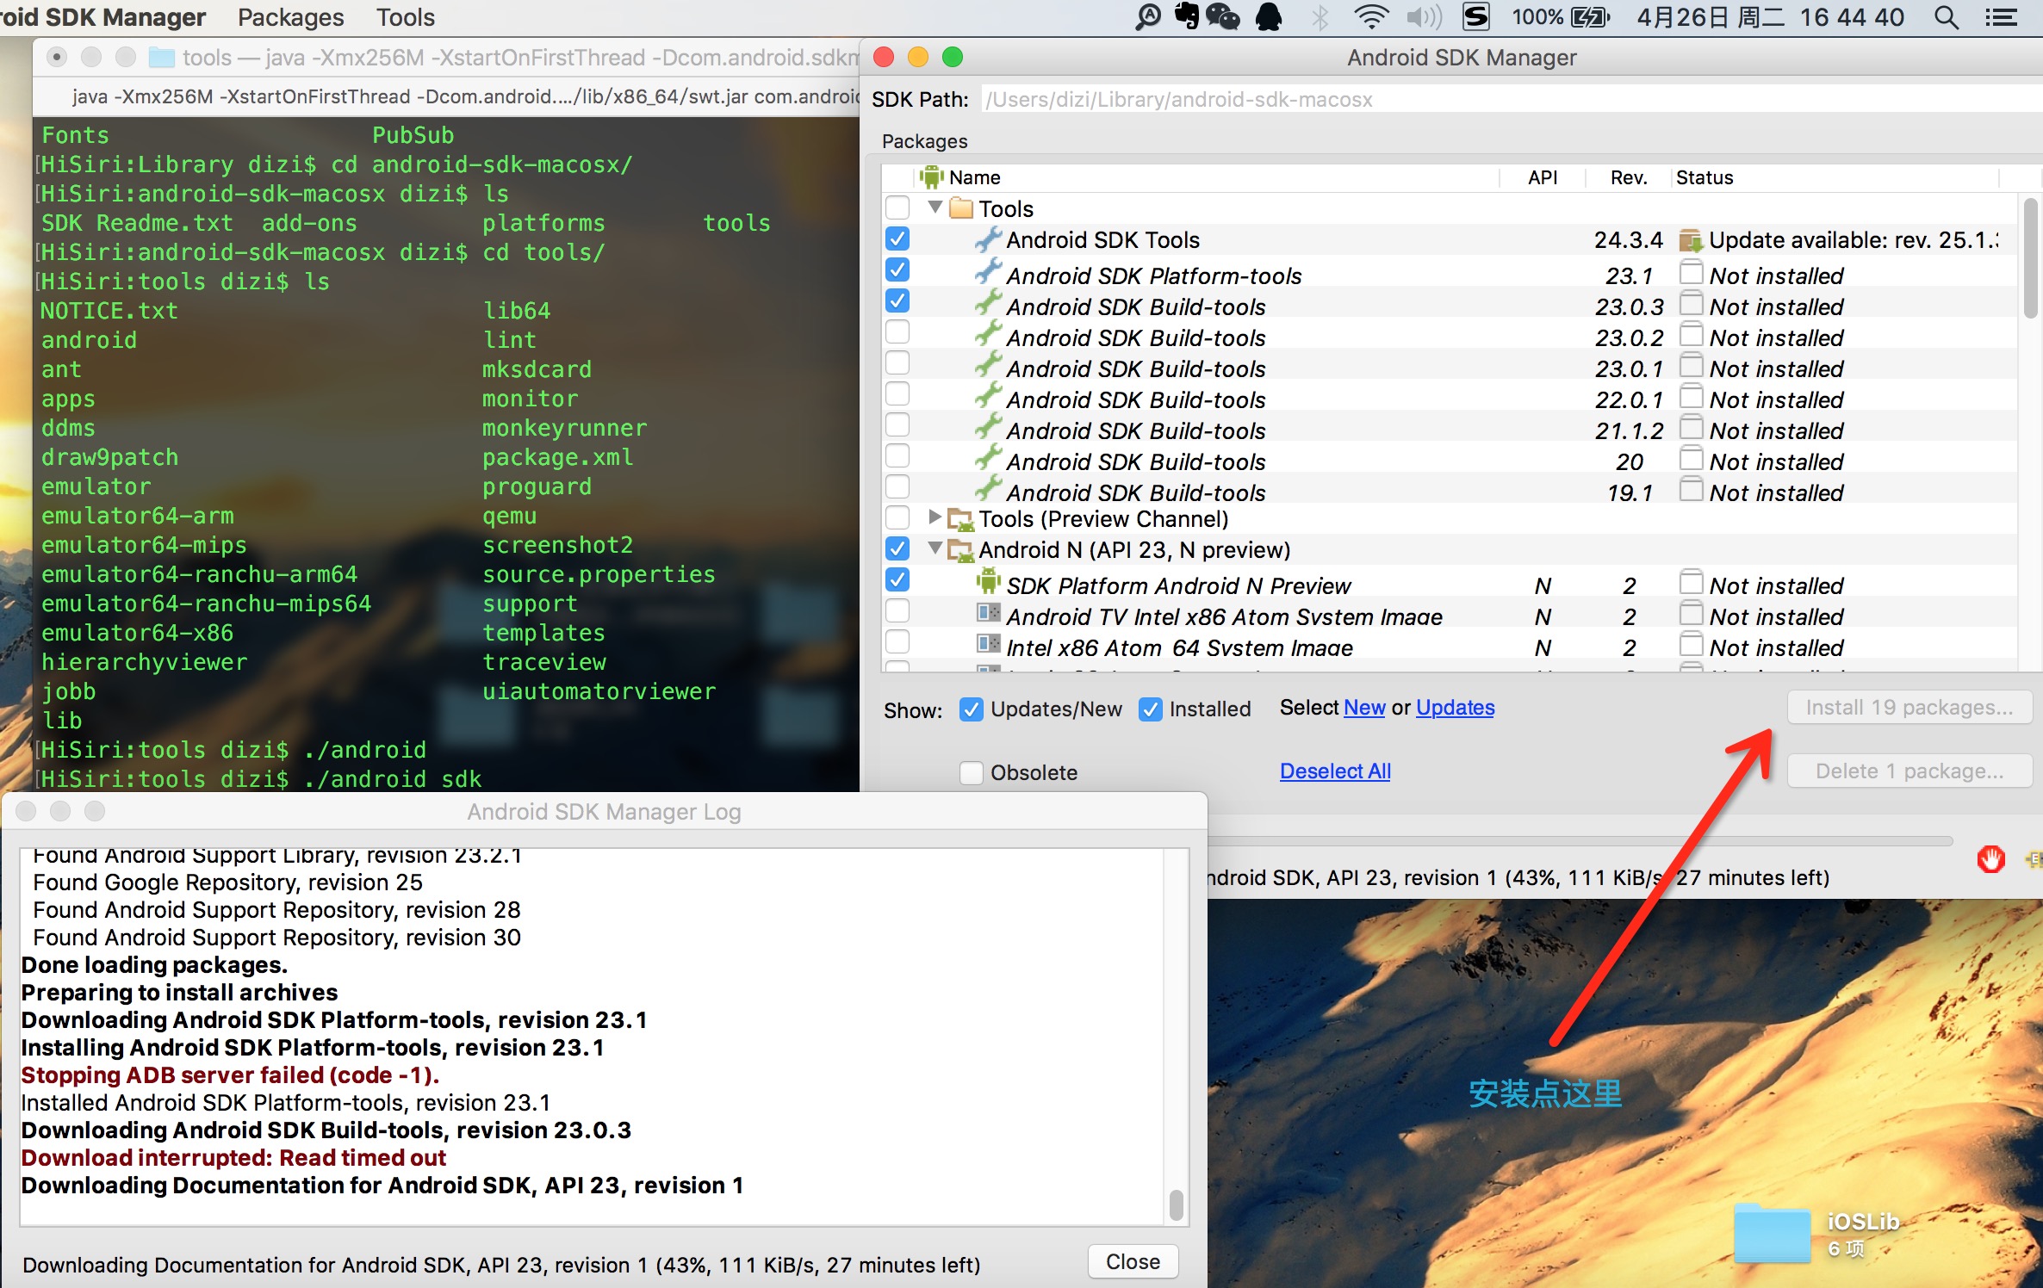Click the download progress bar
Image resolution: width=2043 pixels, height=1288 pixels.
click(1580, 841)
